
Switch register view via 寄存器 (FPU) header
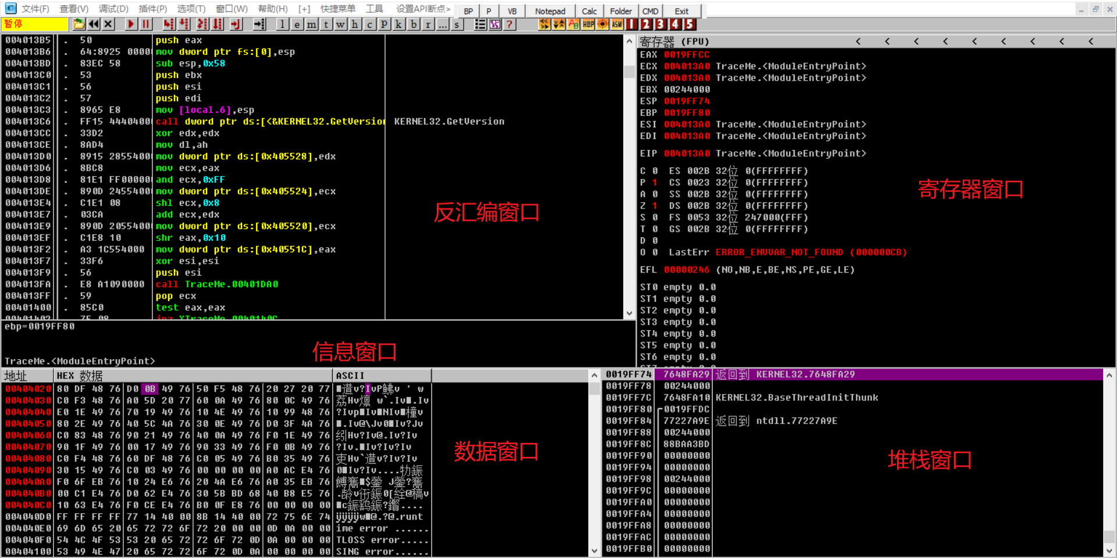click(x=675, y=41)
